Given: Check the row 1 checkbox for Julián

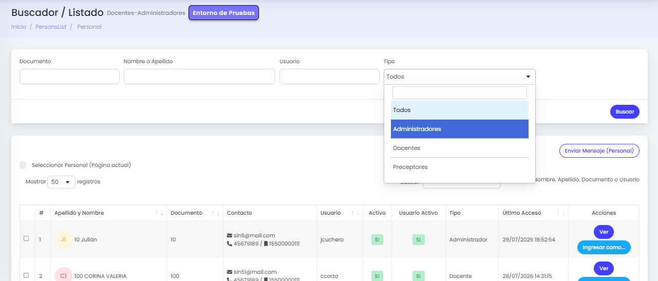Looking at the screenshot, I should [26, 238].
